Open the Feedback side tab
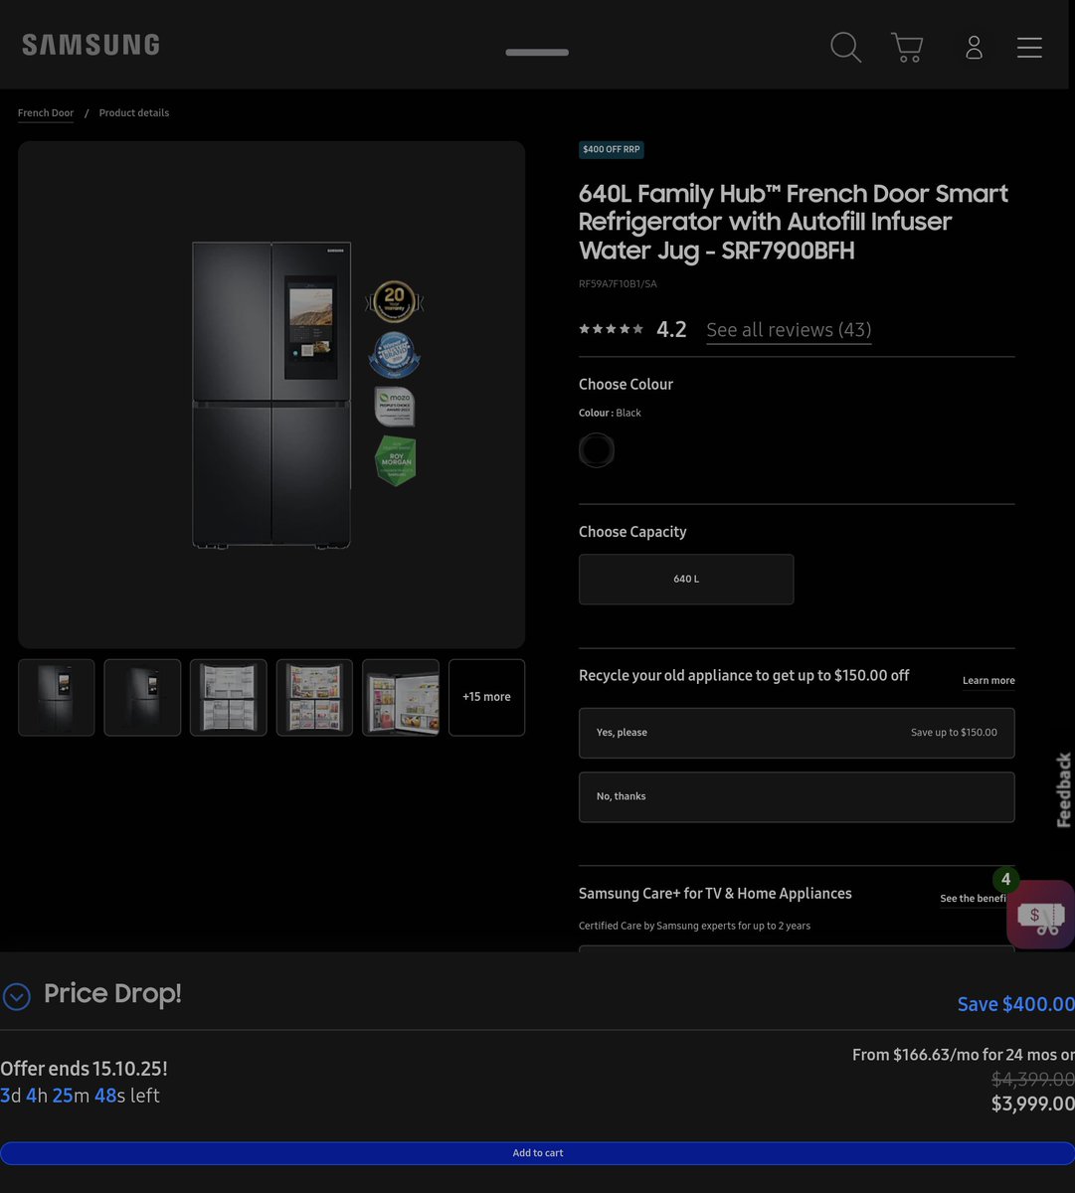The width and height of the screenshot is (1075, 1193). tap(1064, 790)
